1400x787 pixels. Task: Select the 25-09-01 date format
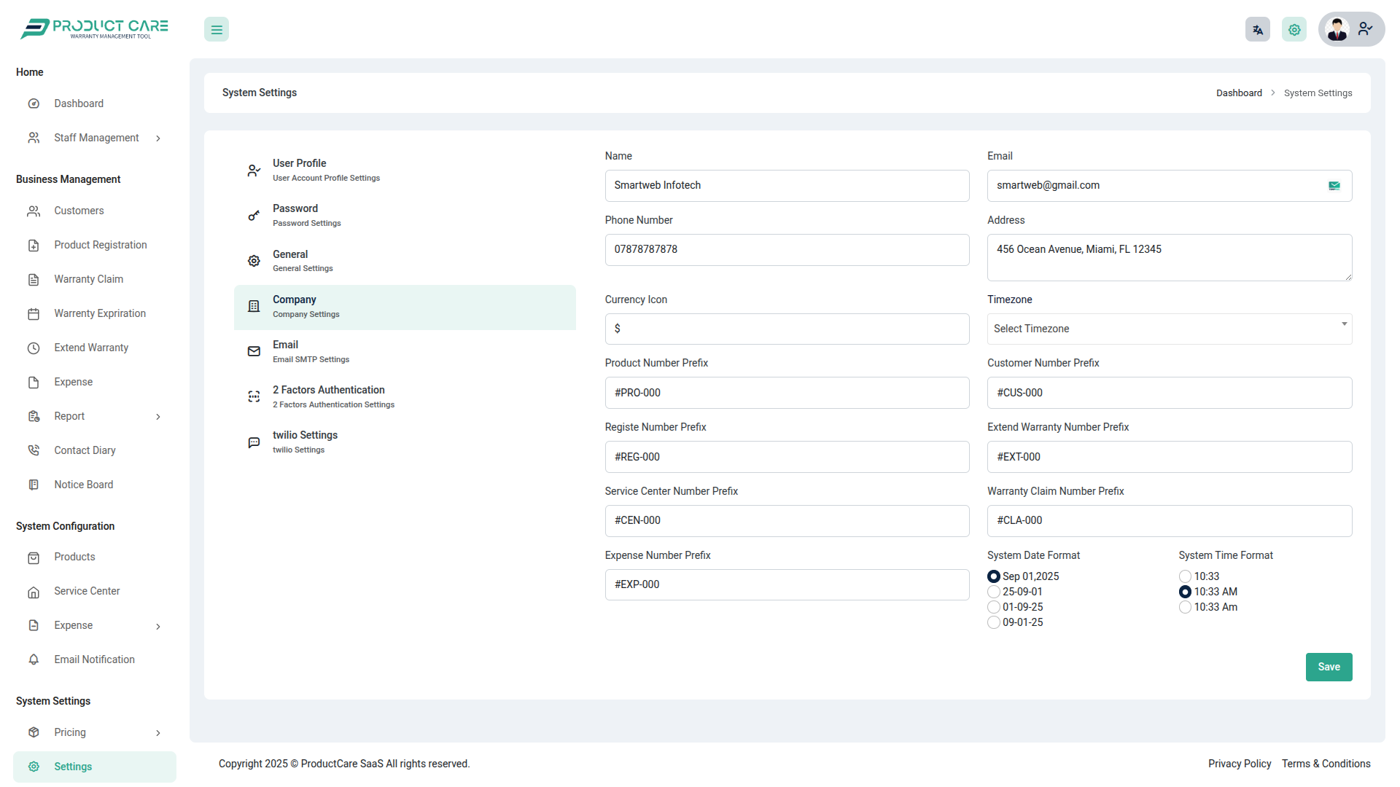993,592
